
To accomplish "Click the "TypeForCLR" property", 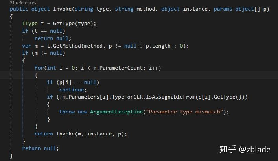I will (127, 97).
